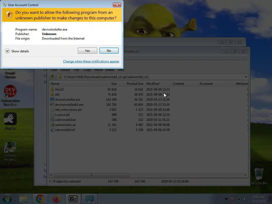Viewport: 272px width, 204px height.
Task: Click Copy in 7-Zip toolbar
Action: point(87,70)
